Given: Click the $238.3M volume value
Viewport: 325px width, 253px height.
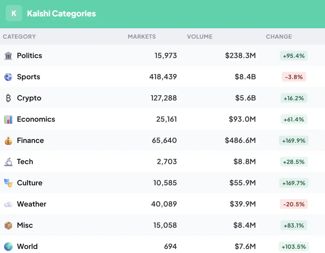Looking at the screenshot, I should [240, 56].
